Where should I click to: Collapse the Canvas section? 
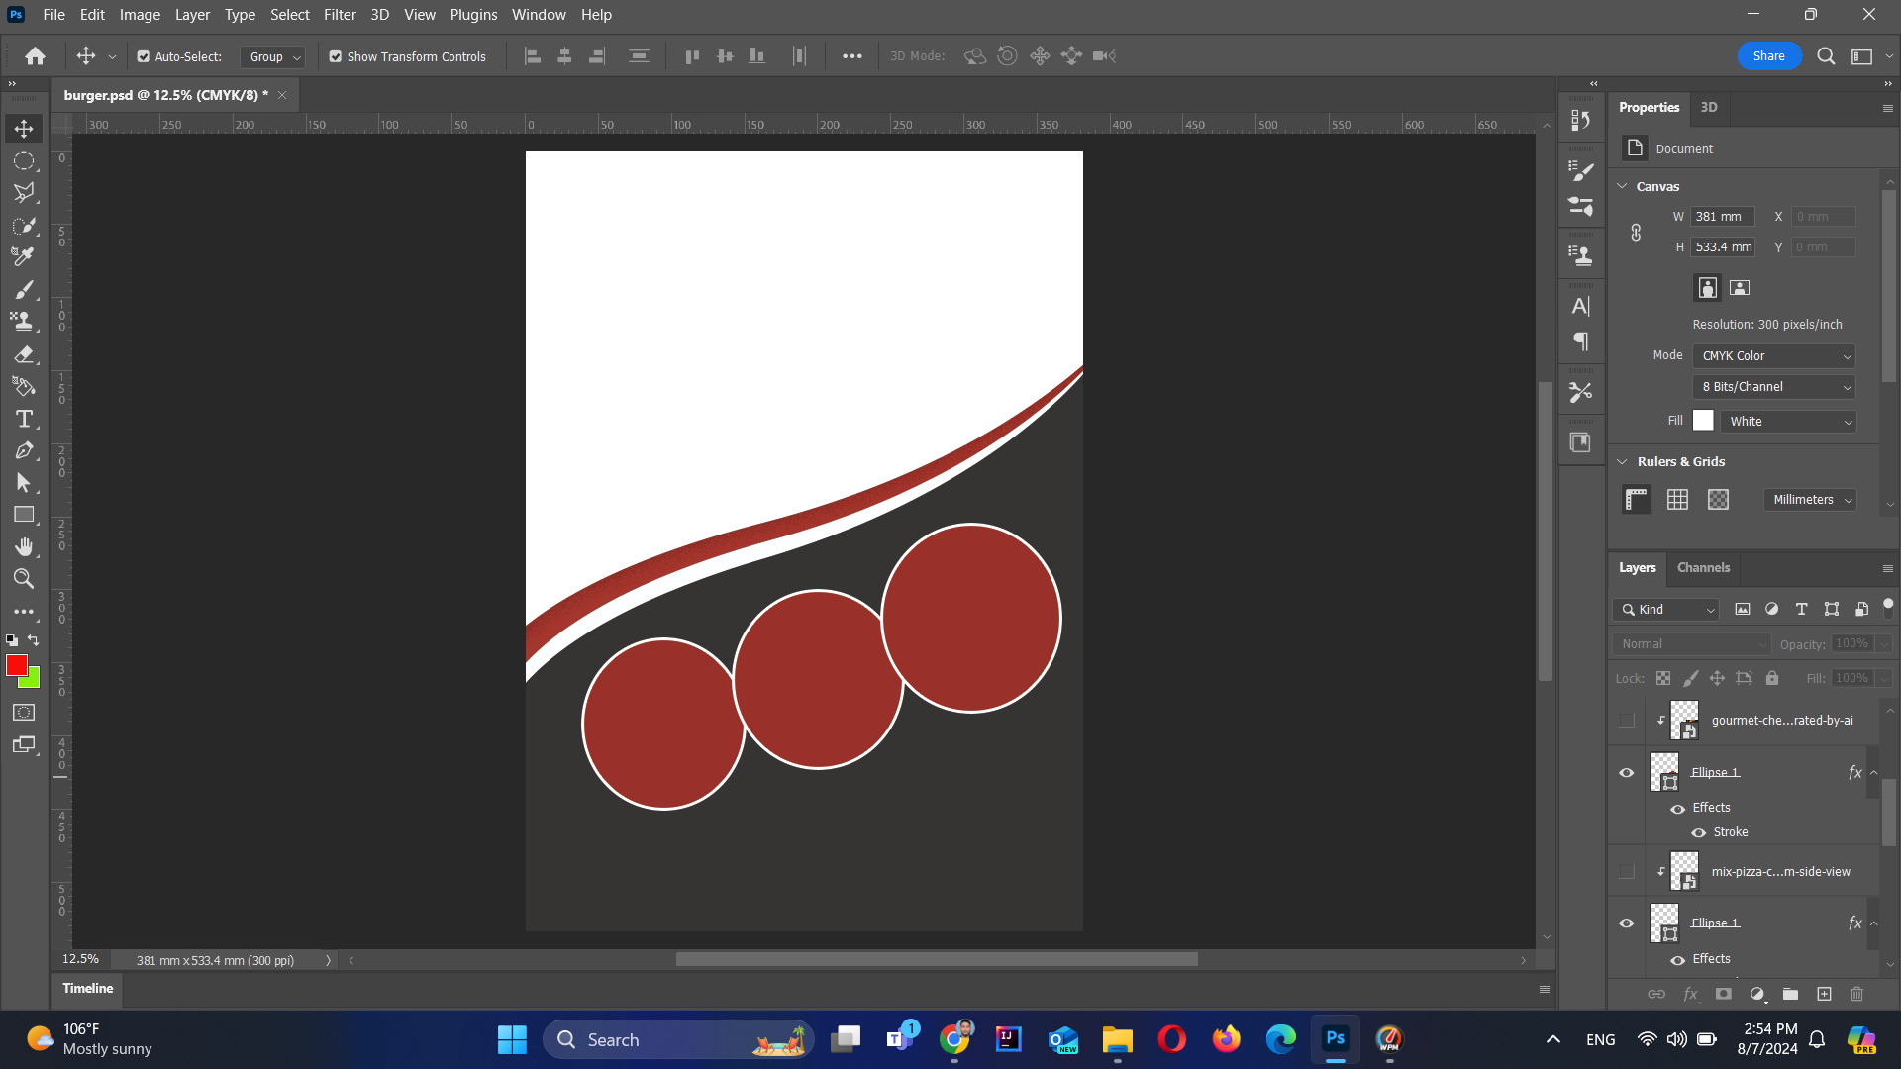1622,186
